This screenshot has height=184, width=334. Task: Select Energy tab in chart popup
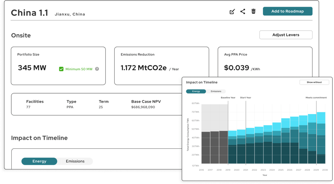click(196, 91)
